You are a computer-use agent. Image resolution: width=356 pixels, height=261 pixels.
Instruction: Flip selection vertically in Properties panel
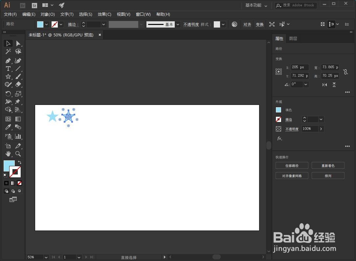[x=334, y=85]
